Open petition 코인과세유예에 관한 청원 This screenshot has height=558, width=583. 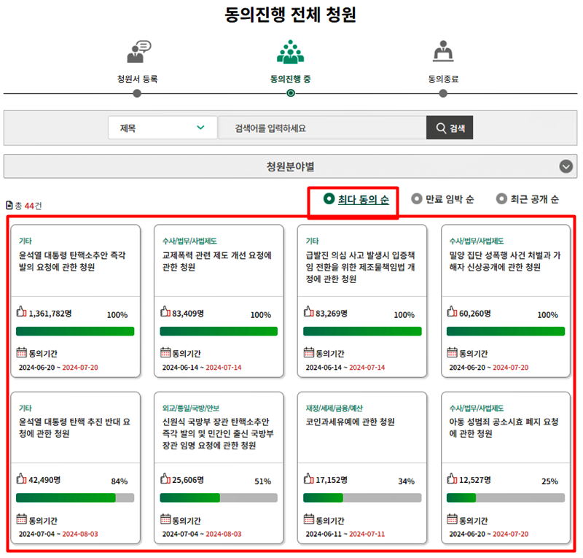point(350,422)
